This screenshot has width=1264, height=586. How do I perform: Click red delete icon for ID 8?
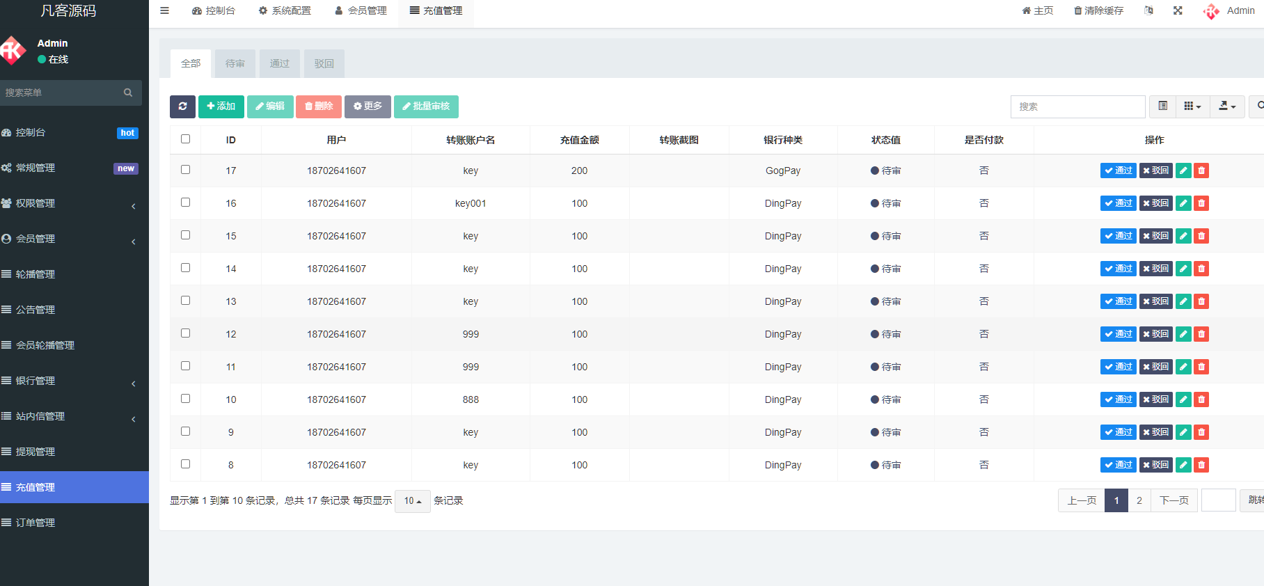(1201, 465)
